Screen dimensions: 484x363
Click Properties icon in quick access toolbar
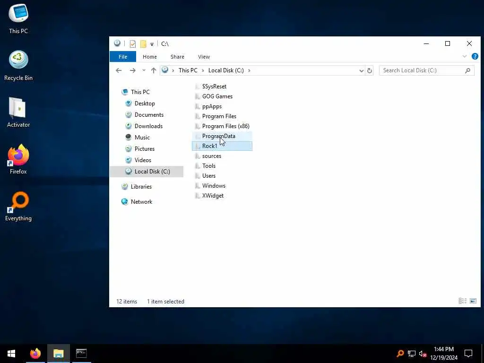(133, 44)
